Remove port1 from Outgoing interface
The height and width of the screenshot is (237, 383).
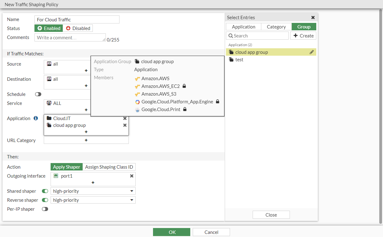[132, 176]
